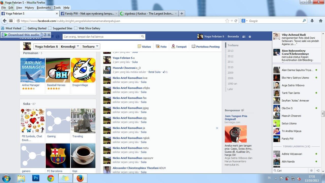Screen dimensions: 325x183
Task: Reload page with the refresh icon
Action: coord(236,21)
